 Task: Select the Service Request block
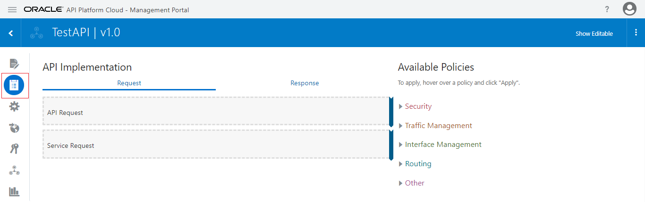tap(216, 146)
